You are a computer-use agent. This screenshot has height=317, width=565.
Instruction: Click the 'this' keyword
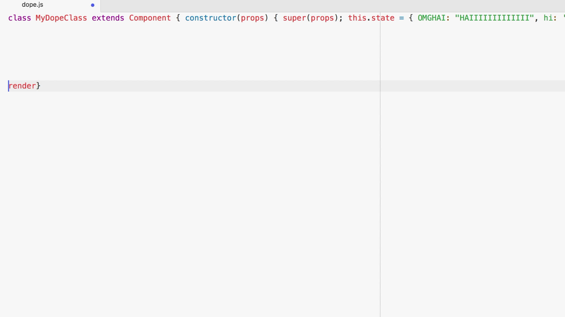[x=357, y=18]
